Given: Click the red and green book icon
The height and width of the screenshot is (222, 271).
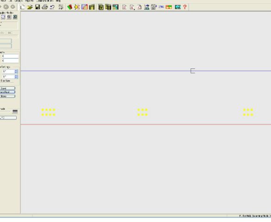Looking at the screenshot, I should 69,7.
